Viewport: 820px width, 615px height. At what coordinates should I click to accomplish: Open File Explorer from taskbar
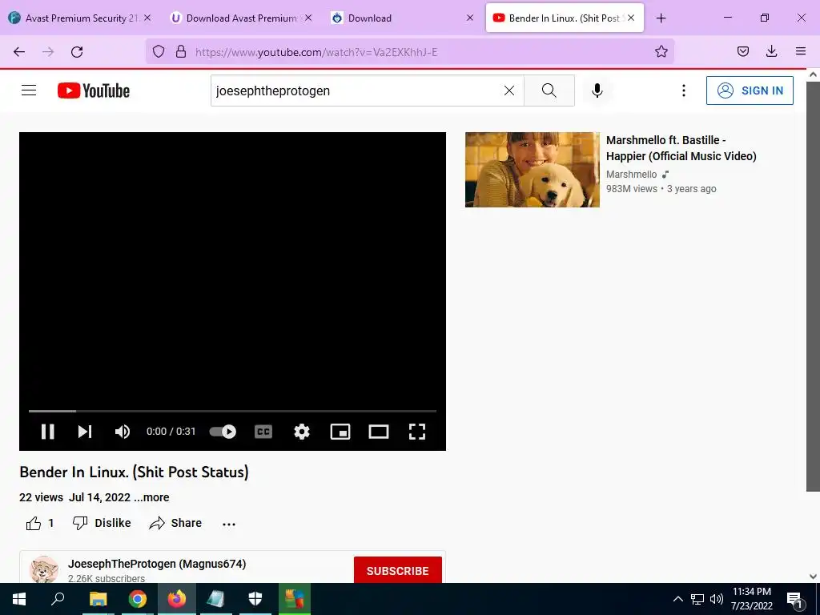pyautogui.click(x=98, y=599)
